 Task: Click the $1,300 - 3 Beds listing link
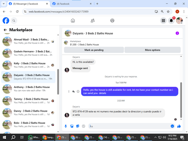84,45
